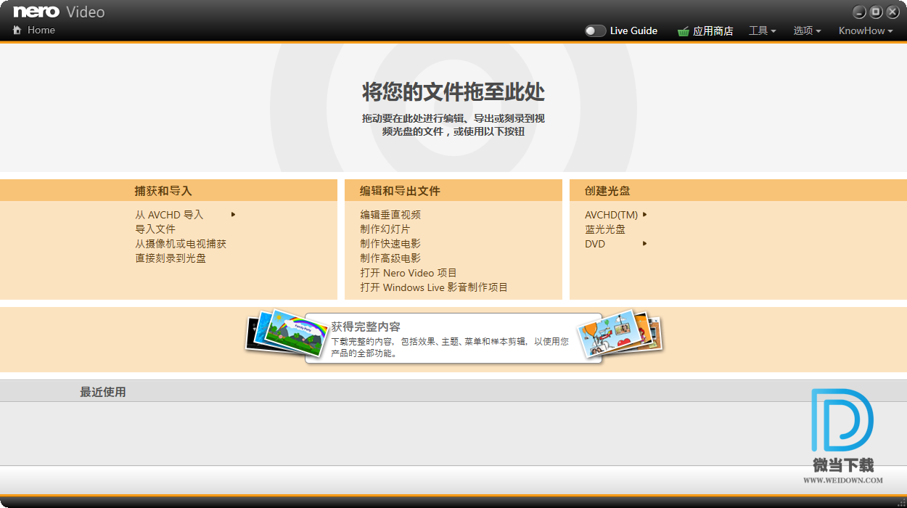The width and height of the screenshot is (907, 508).
Task: Click the balloon photo stack thumbnail
Action: point(619,335)
